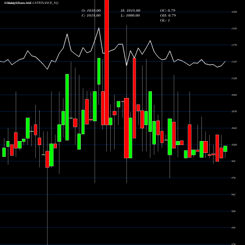Click the 1120 price axis label

point(234,78)
